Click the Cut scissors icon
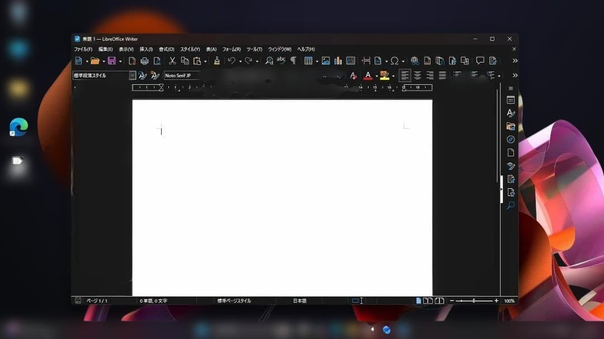 172,61
